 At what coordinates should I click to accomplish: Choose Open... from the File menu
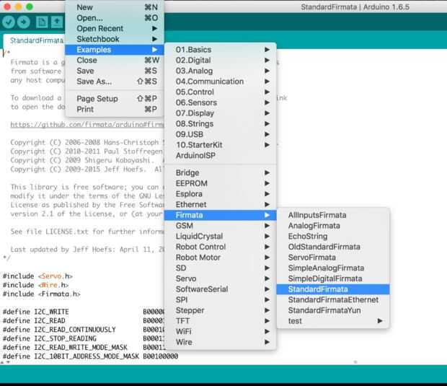point(115,18)
